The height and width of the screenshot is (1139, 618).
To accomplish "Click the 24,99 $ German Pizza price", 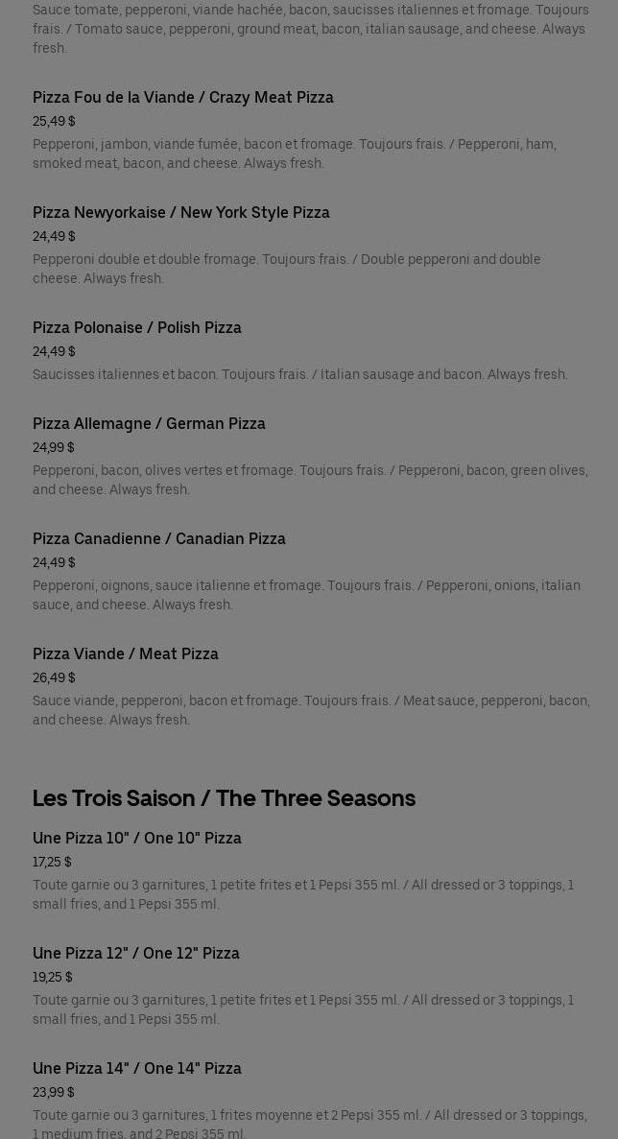I will (54, 447).
